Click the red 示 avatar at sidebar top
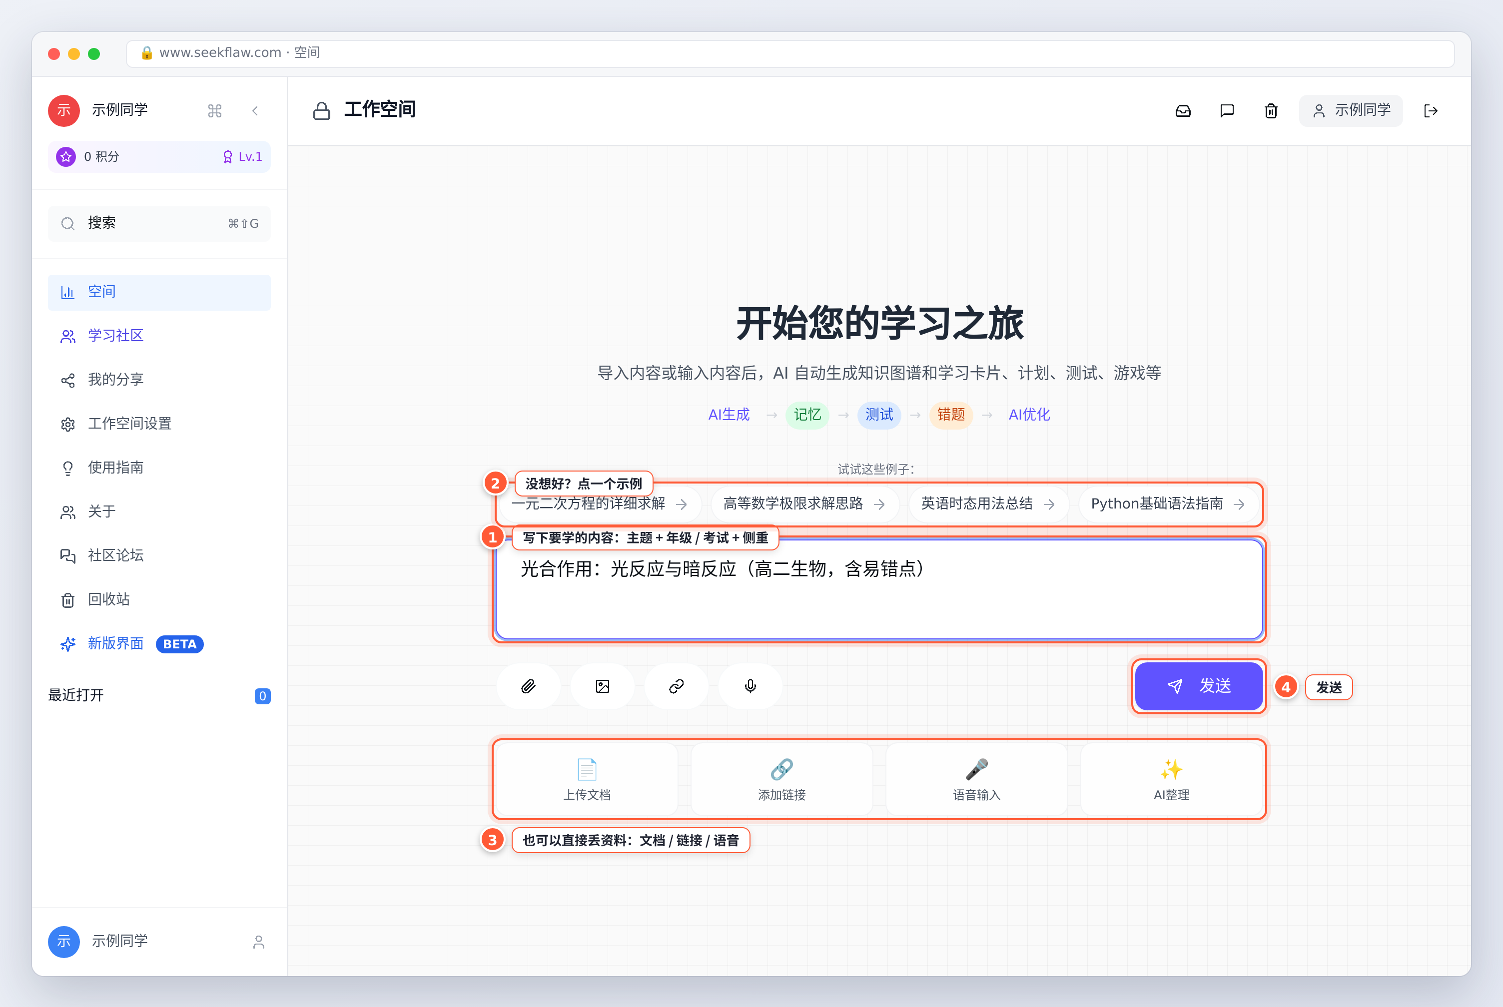Image resolution: width=1503 pixels, height=1007 pixels. (x=63, y=110)
